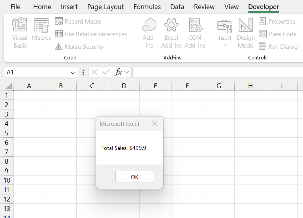Select all cells with corner triangle
This screenshot has width=303, height=218.
pos(9,86)
